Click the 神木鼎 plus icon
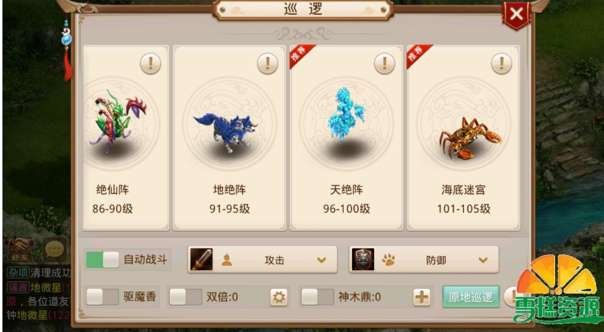The width and height of the screenshot is (604, 332). point(422,297)
